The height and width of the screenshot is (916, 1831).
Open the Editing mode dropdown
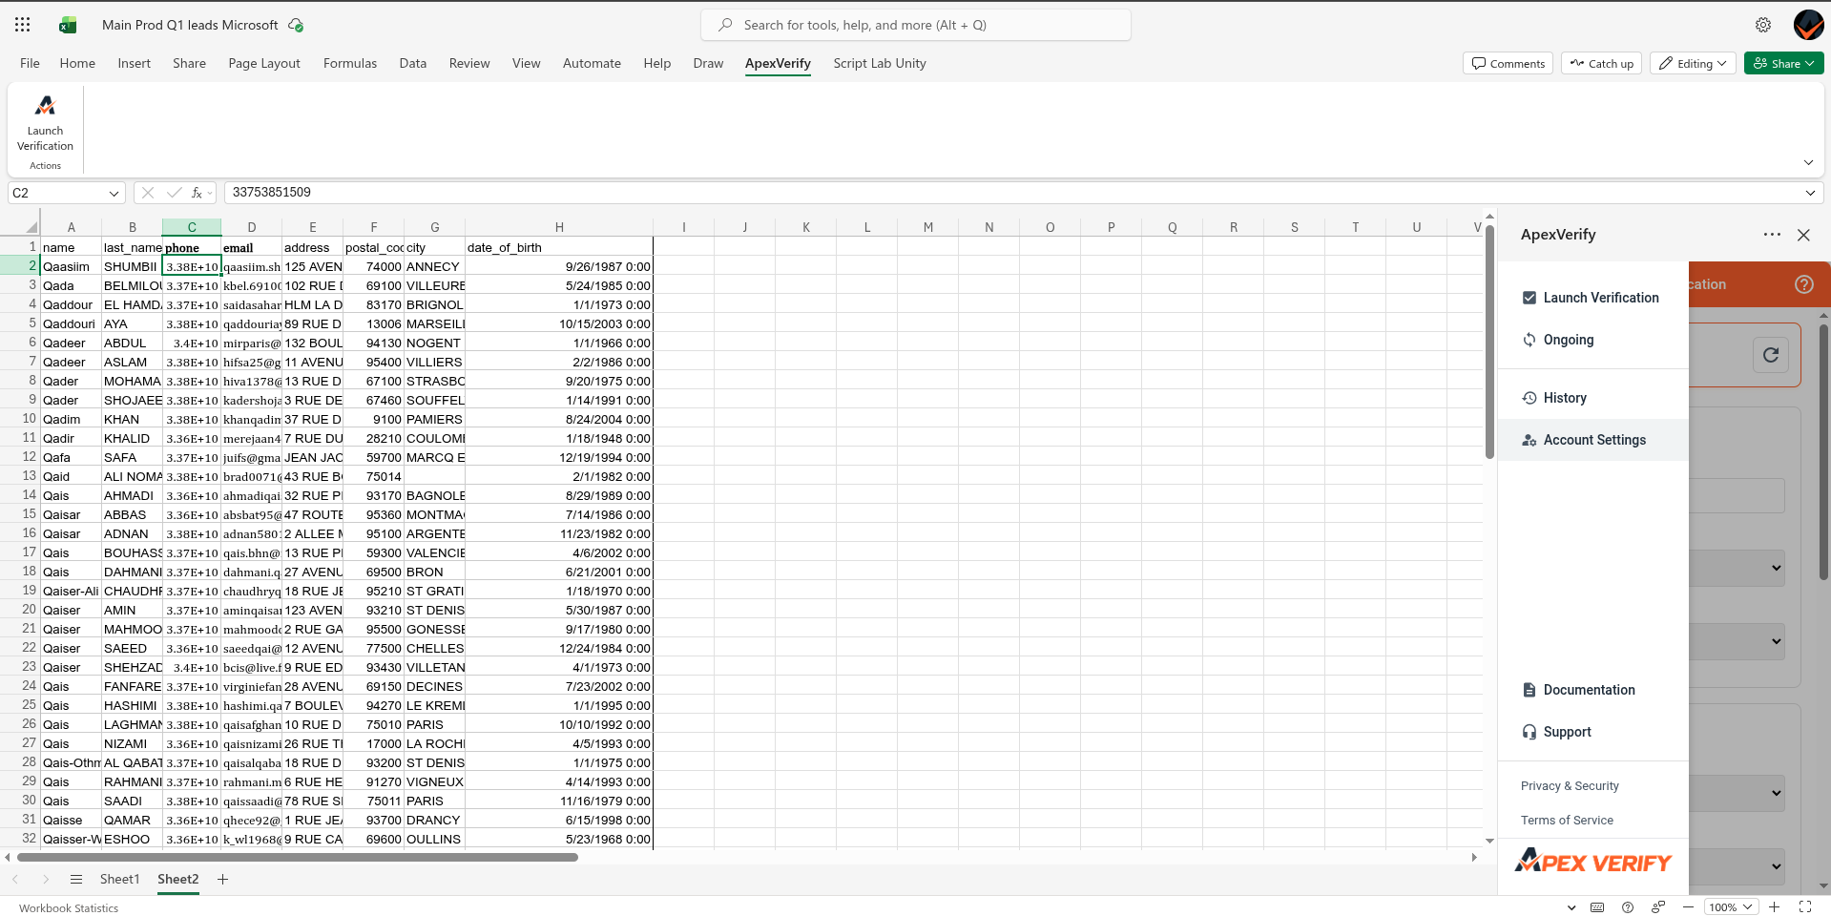coord(1692,63)
